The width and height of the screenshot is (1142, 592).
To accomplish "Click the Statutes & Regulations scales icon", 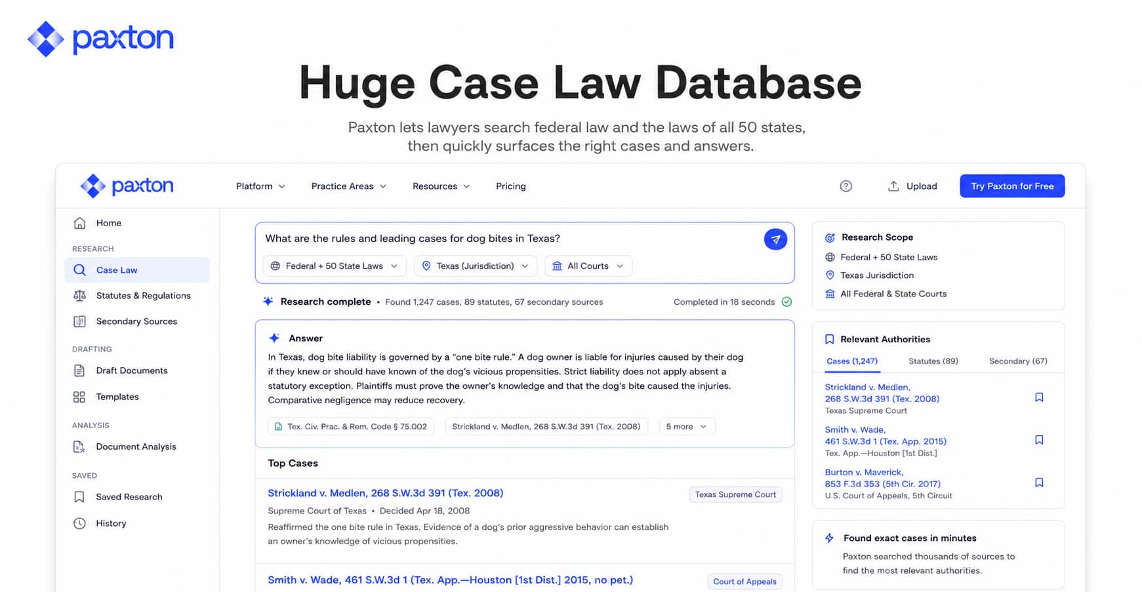I will 79,296.
